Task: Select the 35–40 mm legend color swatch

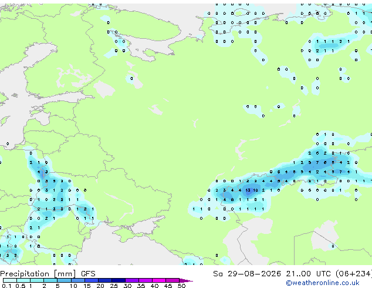Action: click(x=145, y=280)
